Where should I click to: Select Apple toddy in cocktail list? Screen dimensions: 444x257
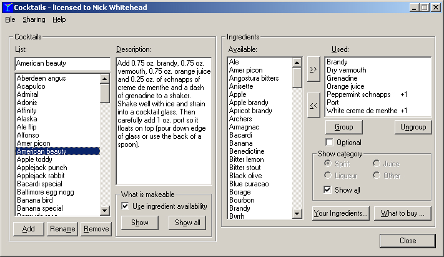pyautogui.click(x=57, y=159)
